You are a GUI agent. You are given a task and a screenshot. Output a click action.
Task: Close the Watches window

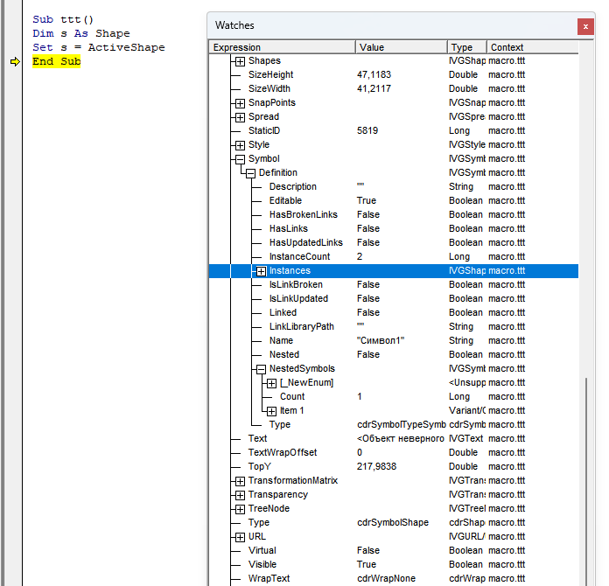(x=585, y=27)
